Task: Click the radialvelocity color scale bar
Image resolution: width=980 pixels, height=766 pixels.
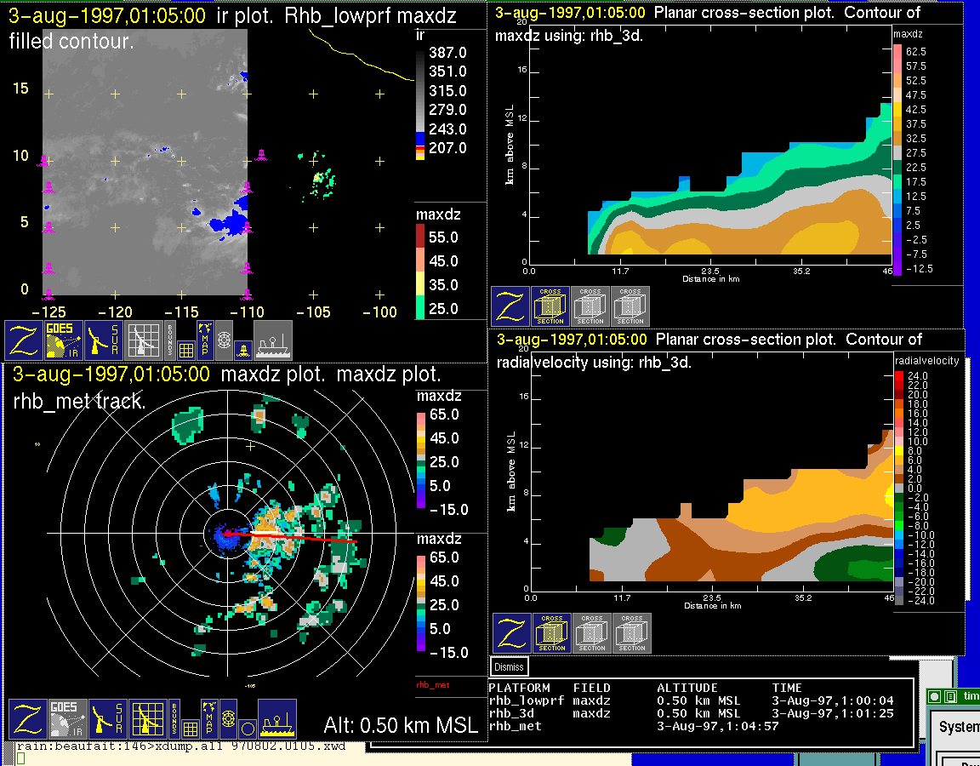Action: pyautogui.click(x=899, y=488)
